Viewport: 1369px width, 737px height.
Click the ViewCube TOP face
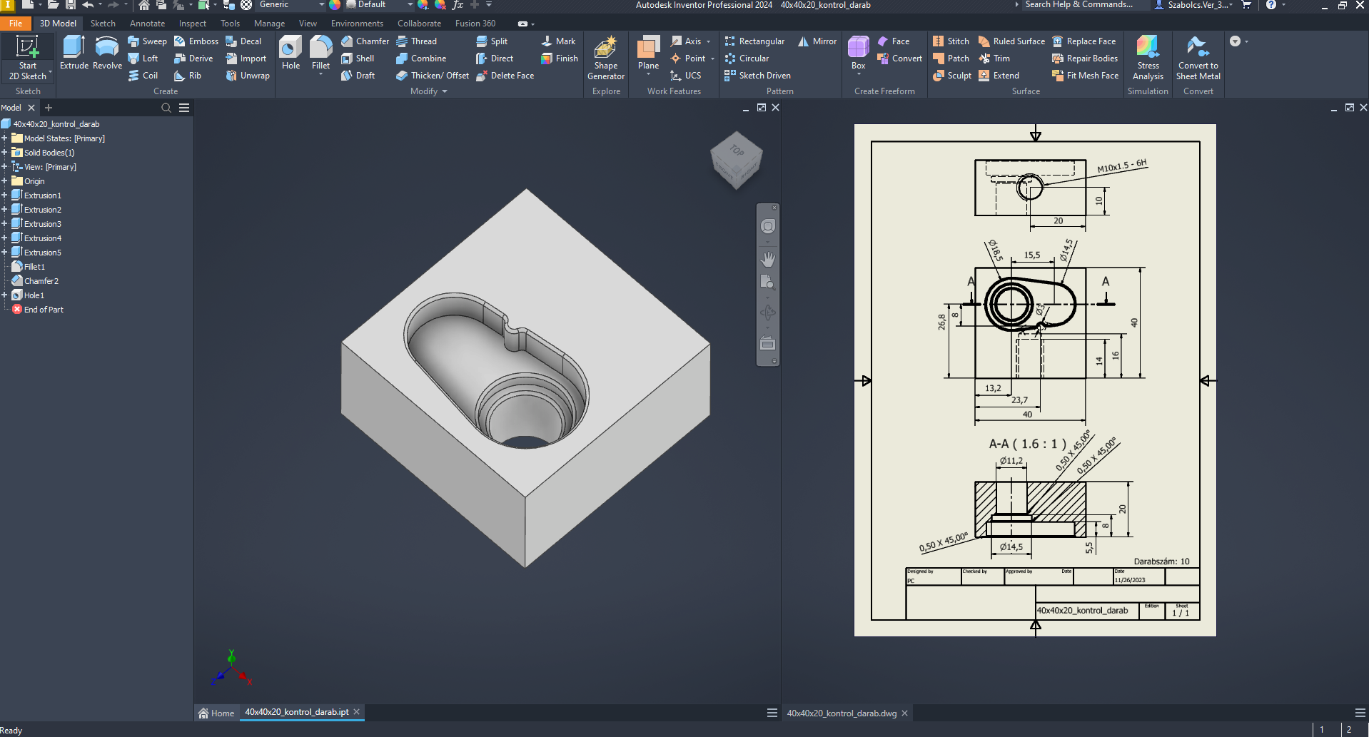pos(737,151)
